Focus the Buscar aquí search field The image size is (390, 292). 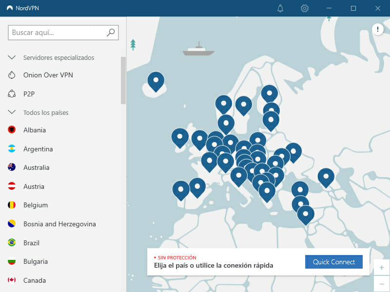[x=63, y=32]
